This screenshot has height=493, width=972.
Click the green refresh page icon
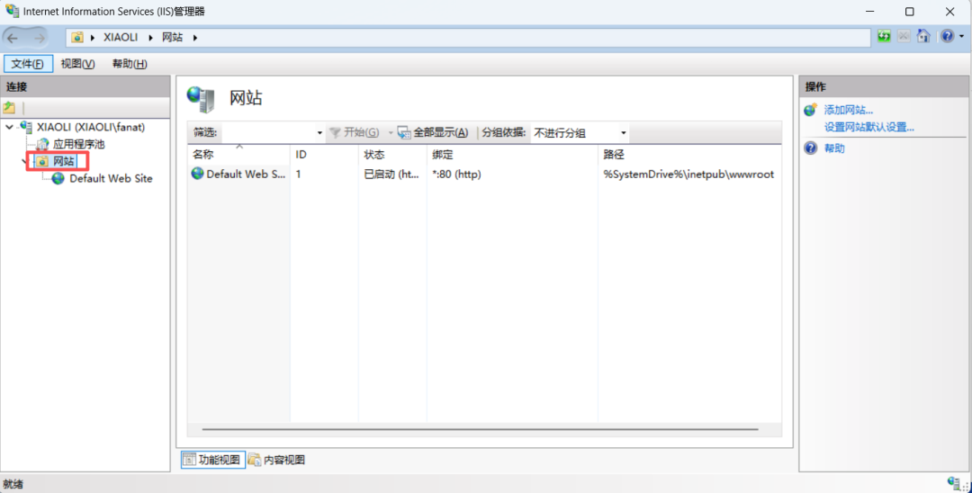(x=884, y=37)
